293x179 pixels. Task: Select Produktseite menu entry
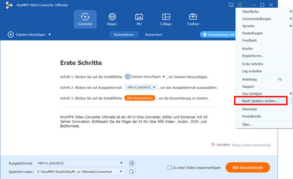tap(264, 116)
